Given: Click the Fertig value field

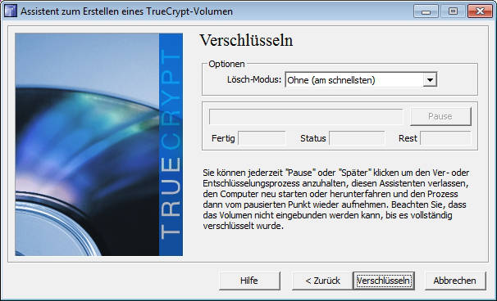Looking at the screenshot, I should pyautogui.click(x=262, y=138).
